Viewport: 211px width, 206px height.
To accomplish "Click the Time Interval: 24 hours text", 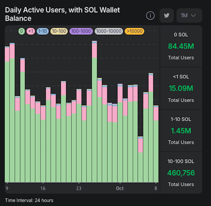I will pyautogui.click(x=29, y=200).
